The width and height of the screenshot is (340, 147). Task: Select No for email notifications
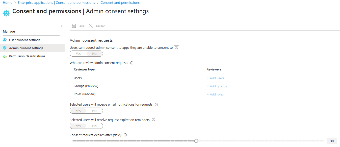click(x=94, y=111)
